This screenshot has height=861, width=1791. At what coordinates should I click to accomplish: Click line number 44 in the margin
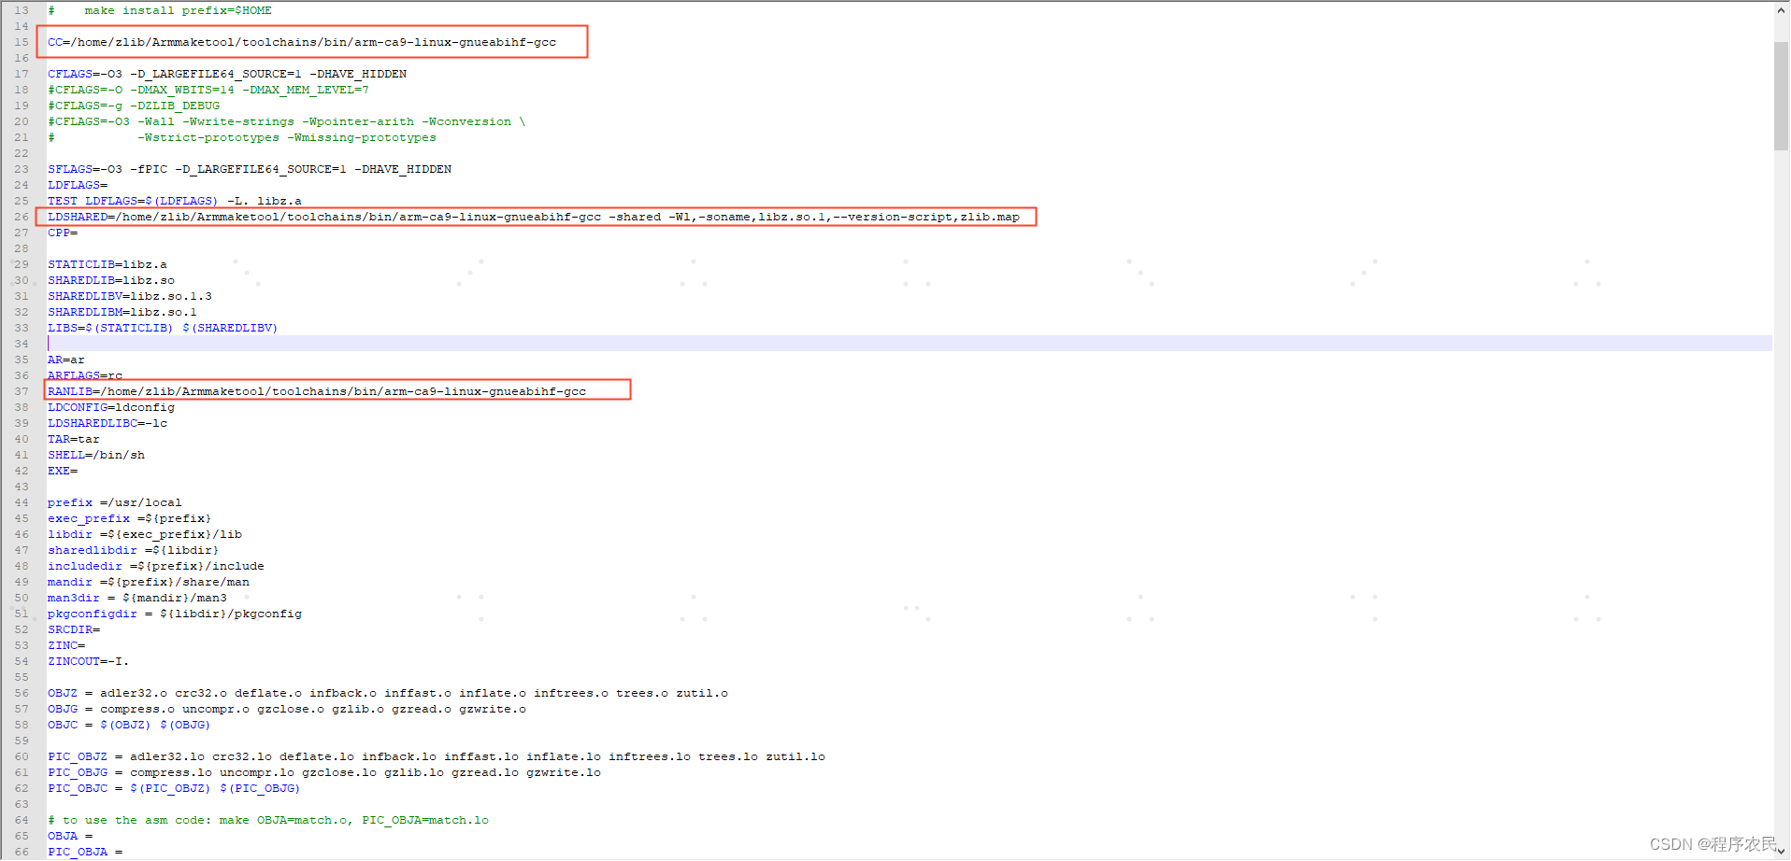tap(21, 502)
